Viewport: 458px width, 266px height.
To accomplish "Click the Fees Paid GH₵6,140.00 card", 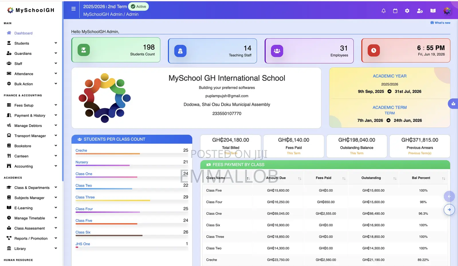I will (294, 146).
